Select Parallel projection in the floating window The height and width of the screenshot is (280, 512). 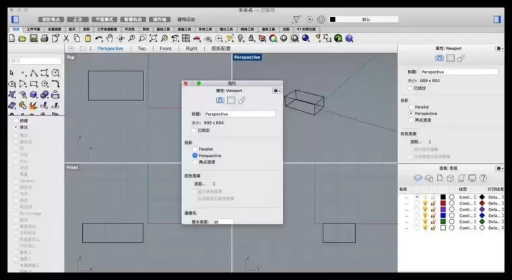195,149
